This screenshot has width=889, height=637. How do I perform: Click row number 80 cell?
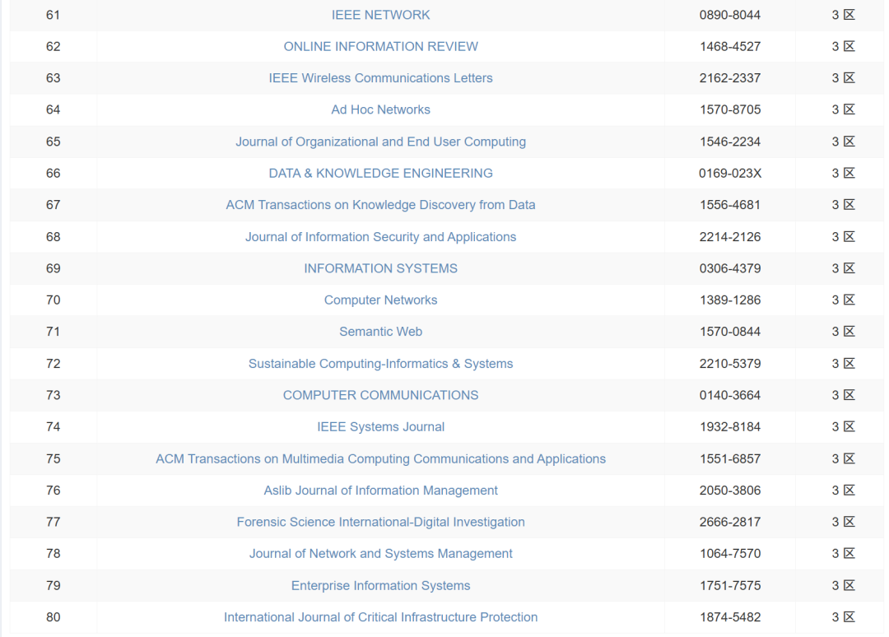tap(53, 617)
